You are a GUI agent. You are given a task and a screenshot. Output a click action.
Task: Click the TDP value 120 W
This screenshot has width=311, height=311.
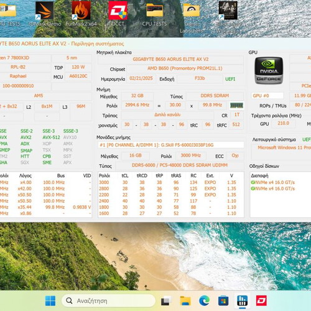(78, 67)
